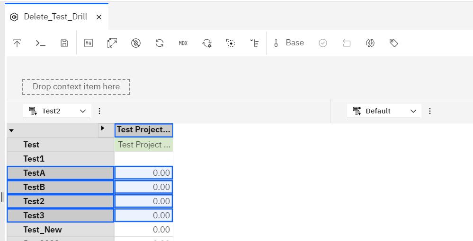Switch to the Delete_Test_Drill tab
The width and height of the screenshot is (473, 241).
(x=55, y=17)
